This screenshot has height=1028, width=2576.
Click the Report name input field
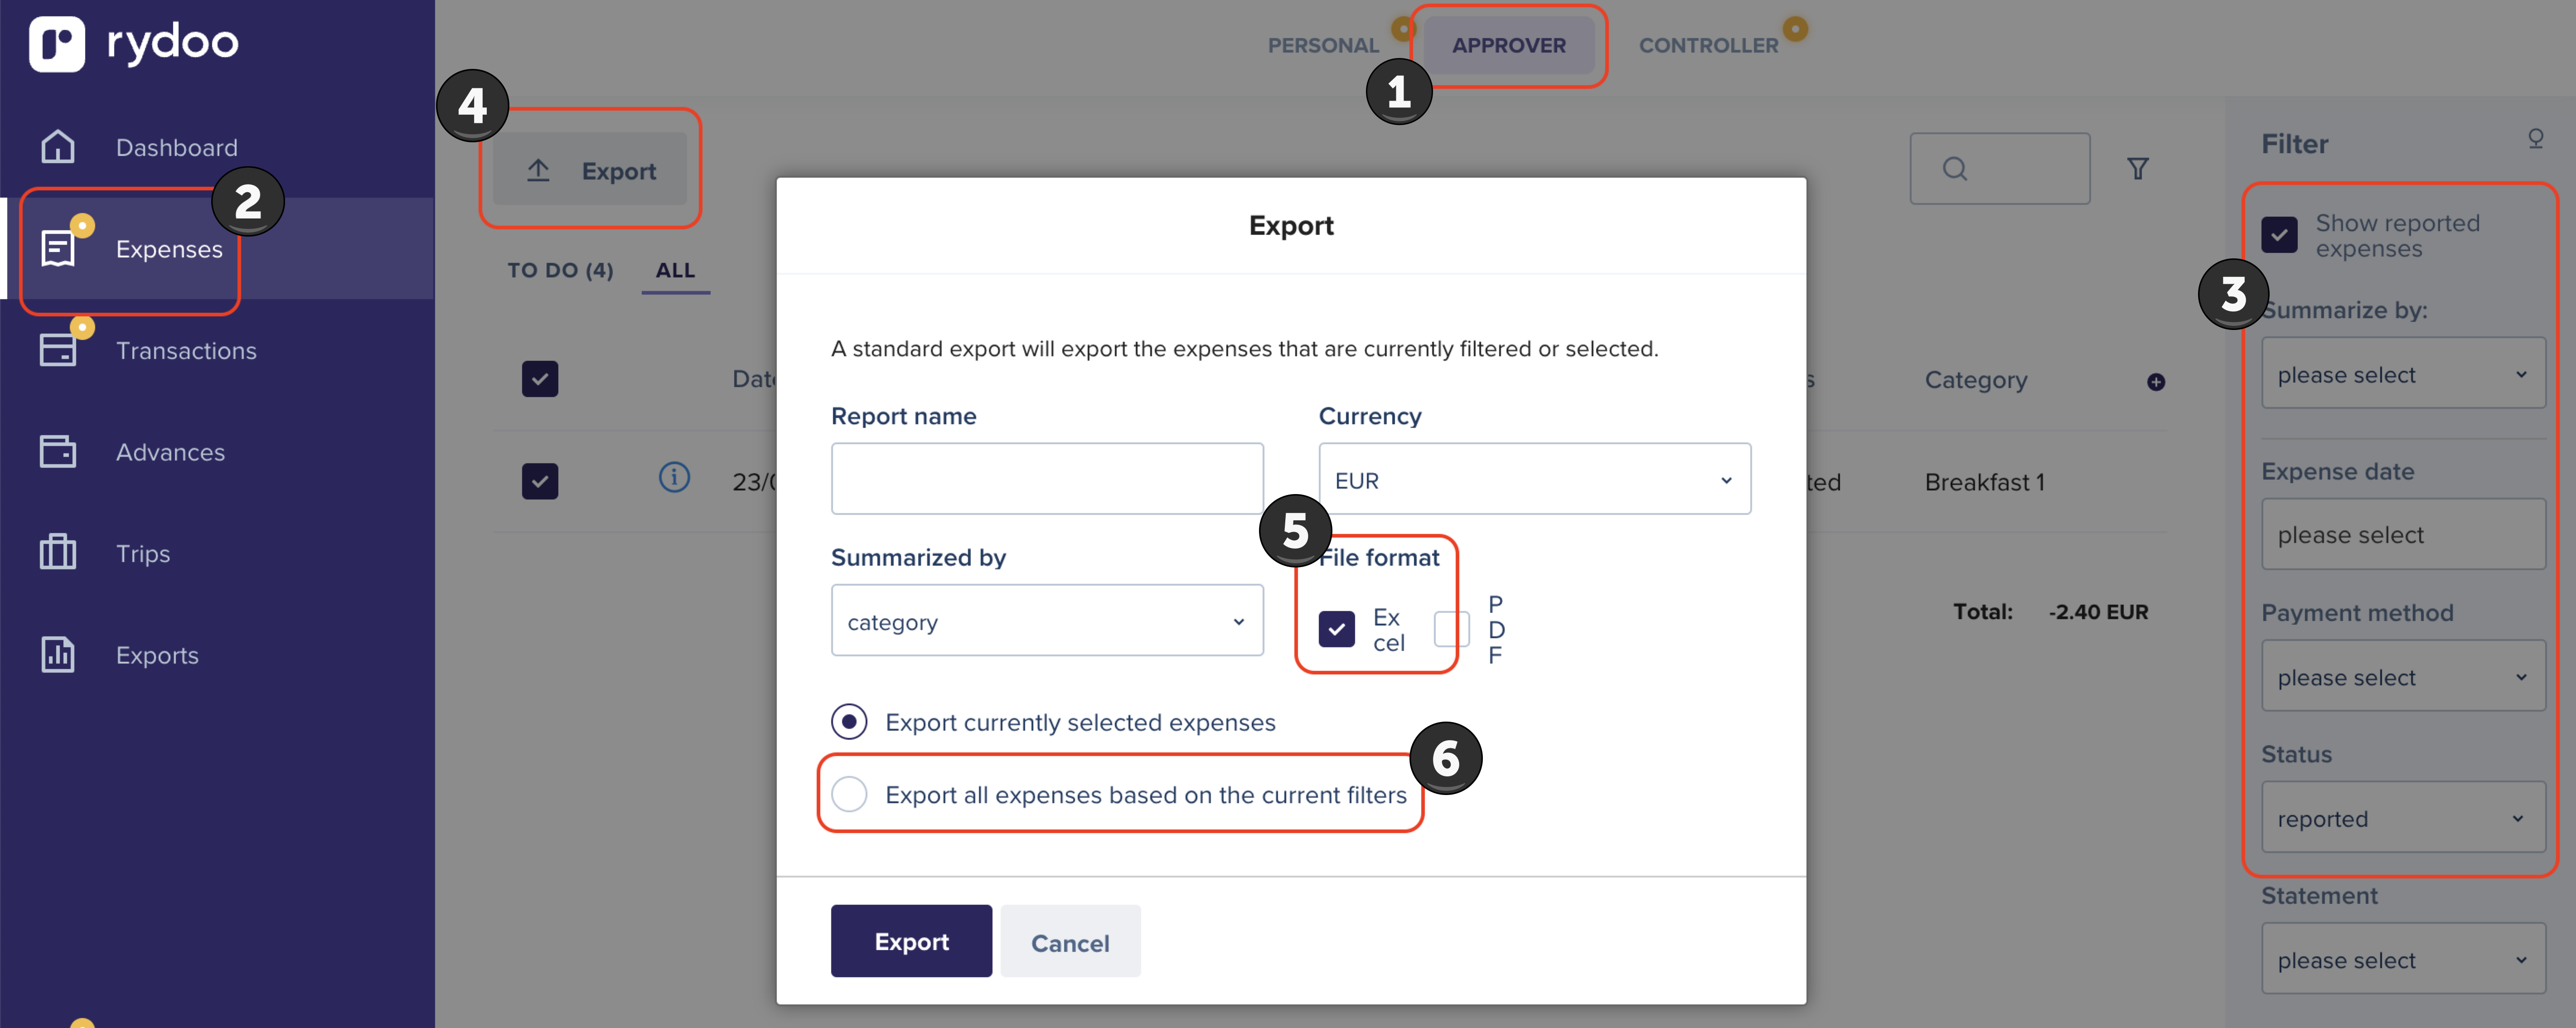tap(1047, 479)
